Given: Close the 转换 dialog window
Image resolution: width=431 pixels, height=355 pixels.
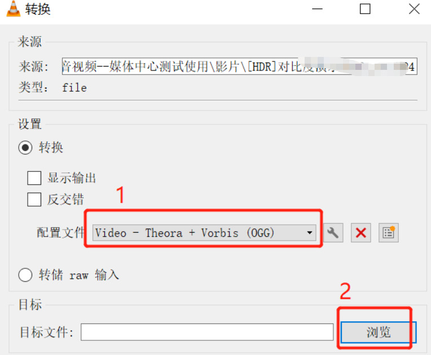Looking at the screenshot, I should click(x=414, y=9).
